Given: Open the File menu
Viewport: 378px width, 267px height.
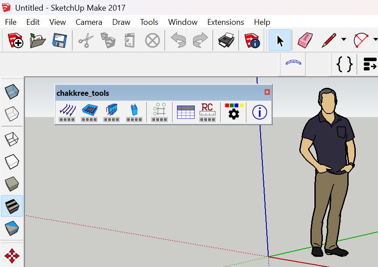Looking at the screenshot, I should tap(11, 22).
